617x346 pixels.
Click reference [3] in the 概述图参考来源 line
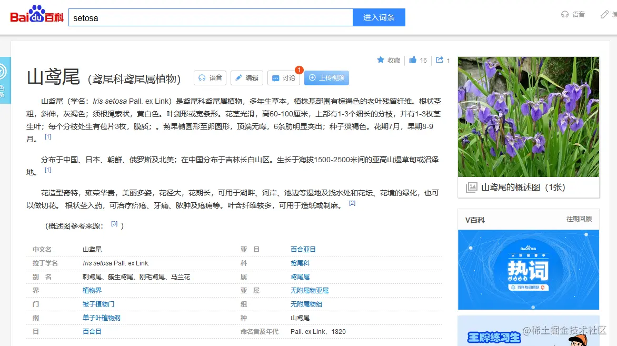point(114,223)
